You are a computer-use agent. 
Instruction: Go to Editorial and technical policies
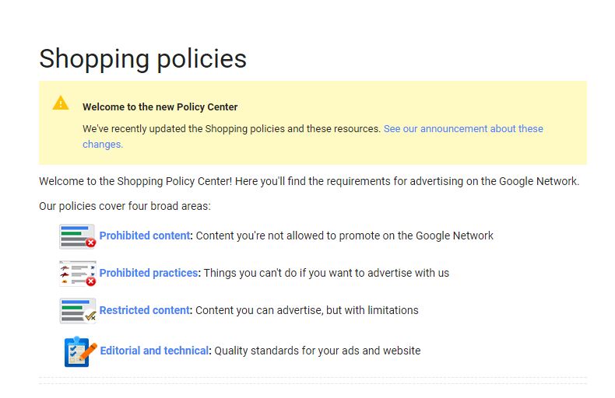coord(155,351)
